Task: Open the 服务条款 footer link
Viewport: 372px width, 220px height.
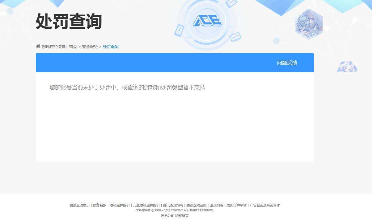Action: pyautogui.click(x=99, y=205)
